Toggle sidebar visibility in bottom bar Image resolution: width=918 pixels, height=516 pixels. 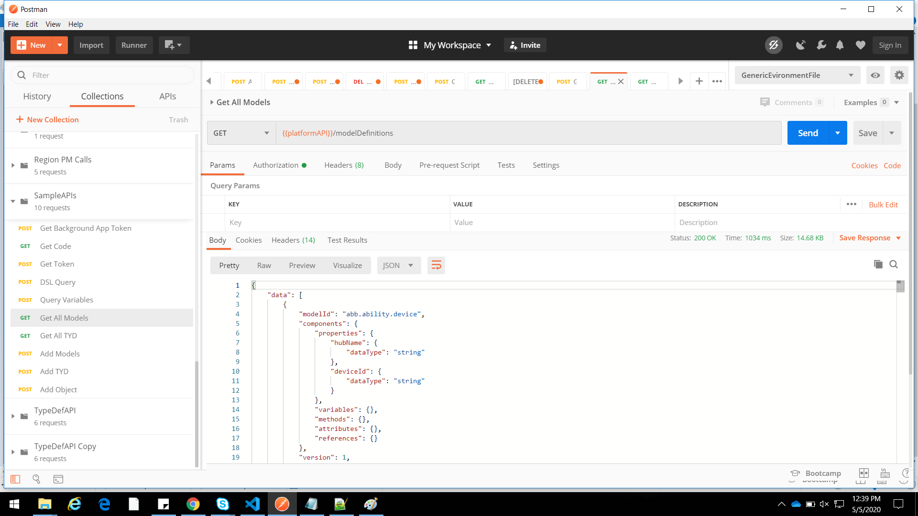pos(15,479)
